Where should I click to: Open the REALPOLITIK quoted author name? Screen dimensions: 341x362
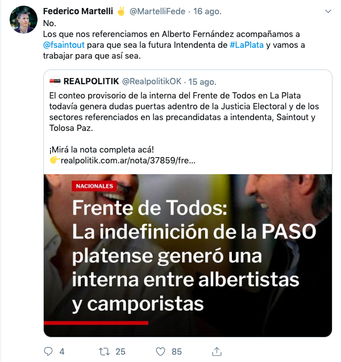[91, 81]
